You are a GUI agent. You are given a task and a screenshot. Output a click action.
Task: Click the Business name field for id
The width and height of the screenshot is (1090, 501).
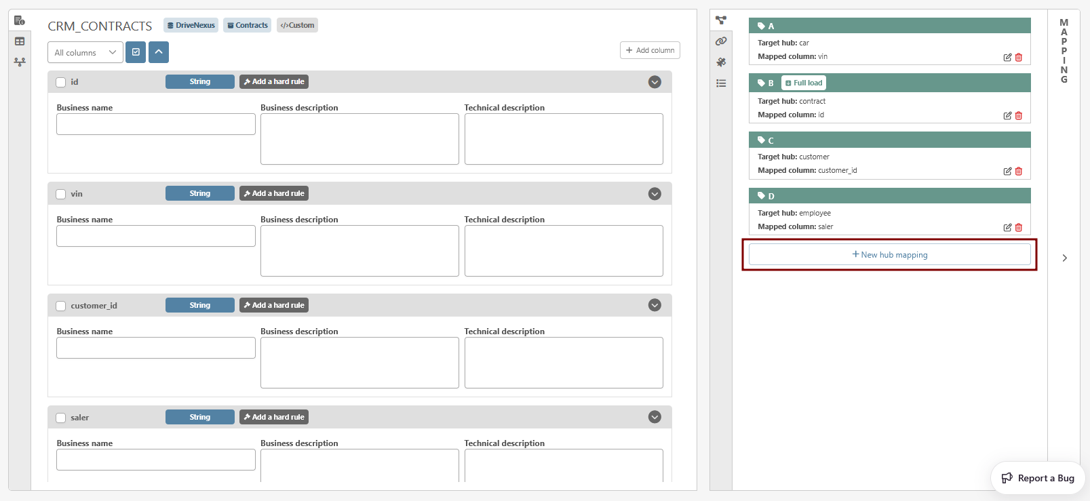156,124
